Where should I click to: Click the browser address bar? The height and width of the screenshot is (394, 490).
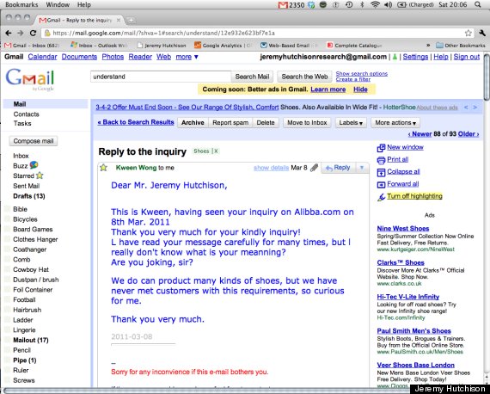coord(258,34)
